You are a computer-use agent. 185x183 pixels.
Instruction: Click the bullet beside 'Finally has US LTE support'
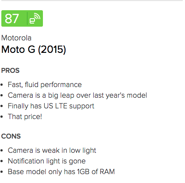(x=2, y=106)
